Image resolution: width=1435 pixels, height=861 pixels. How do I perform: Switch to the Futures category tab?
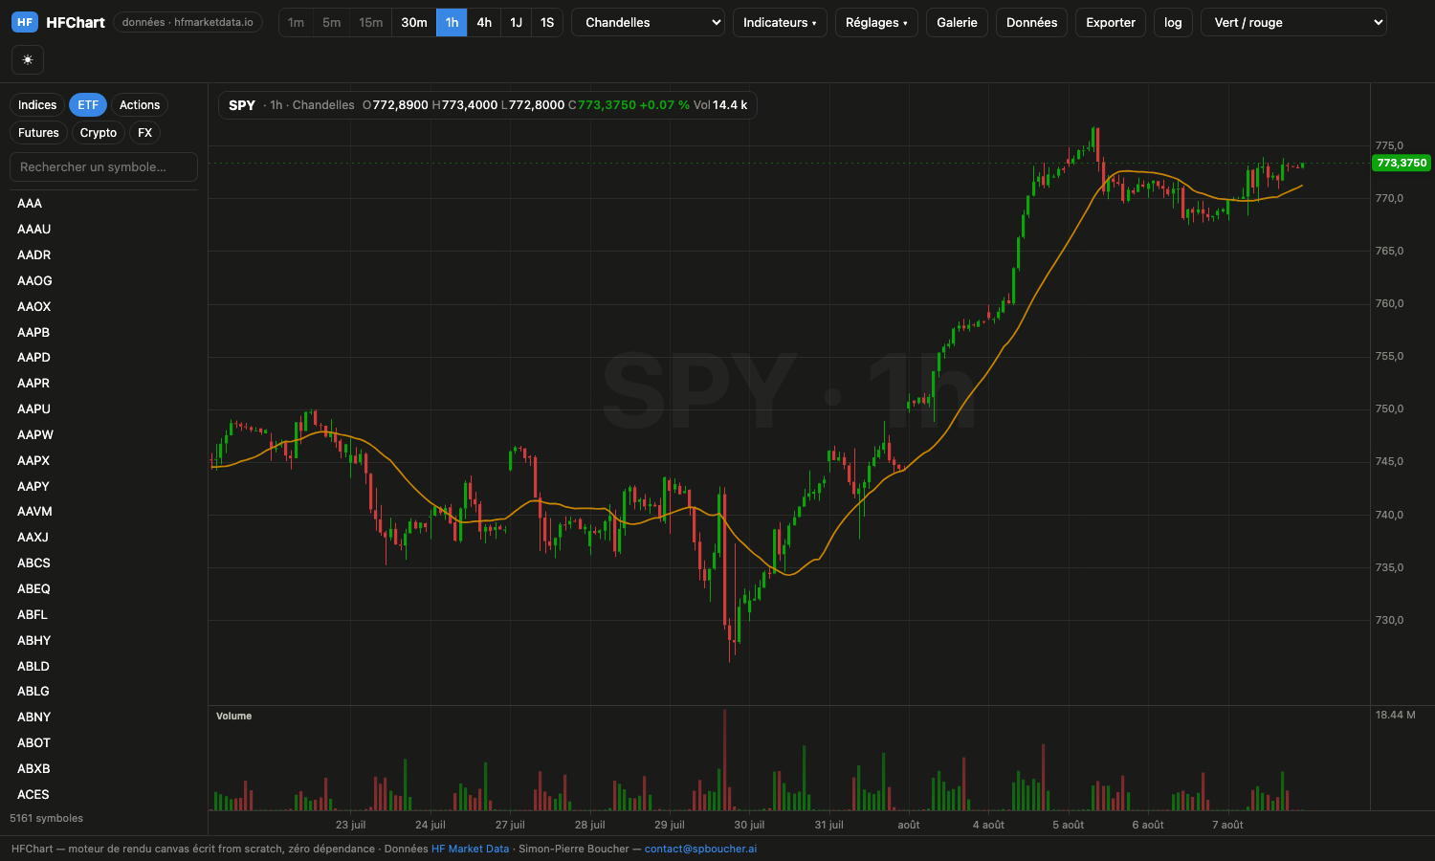point(38,133)
